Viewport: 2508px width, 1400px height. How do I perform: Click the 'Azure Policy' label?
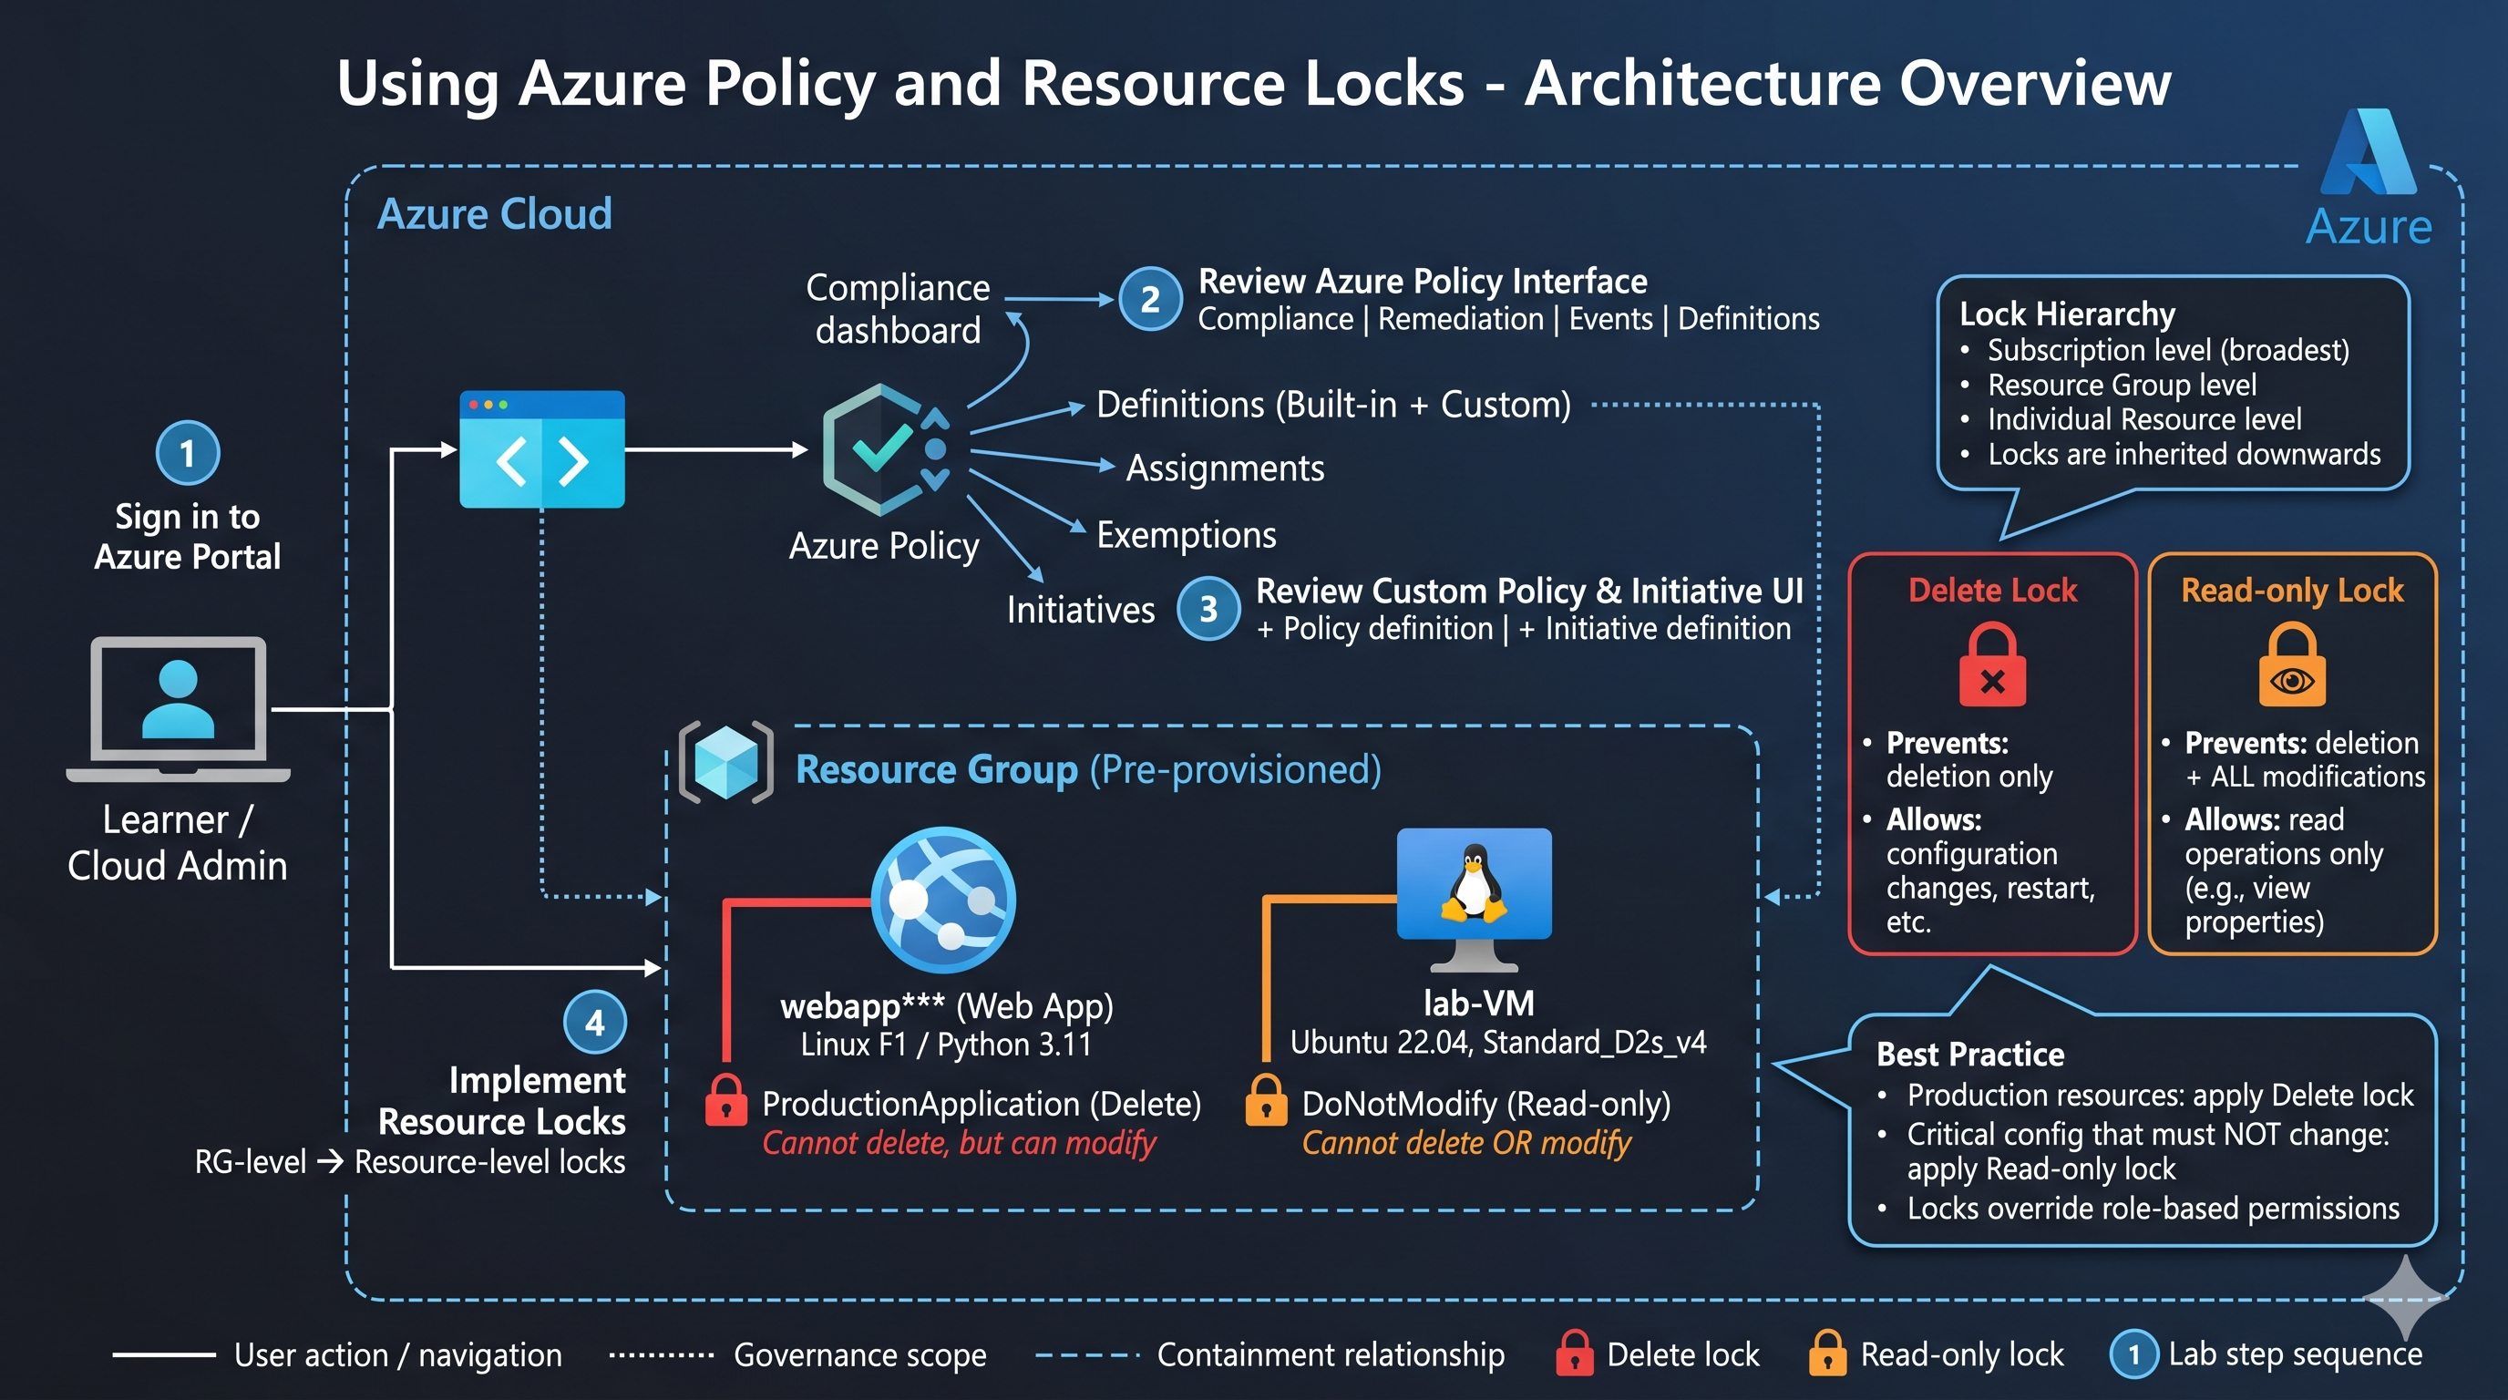[x=884, y=546]
